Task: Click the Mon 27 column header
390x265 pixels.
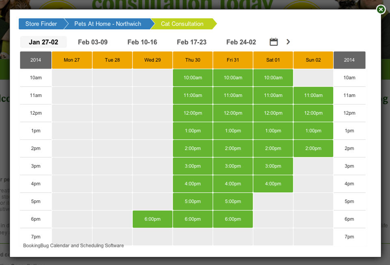Action: point(71,60)
